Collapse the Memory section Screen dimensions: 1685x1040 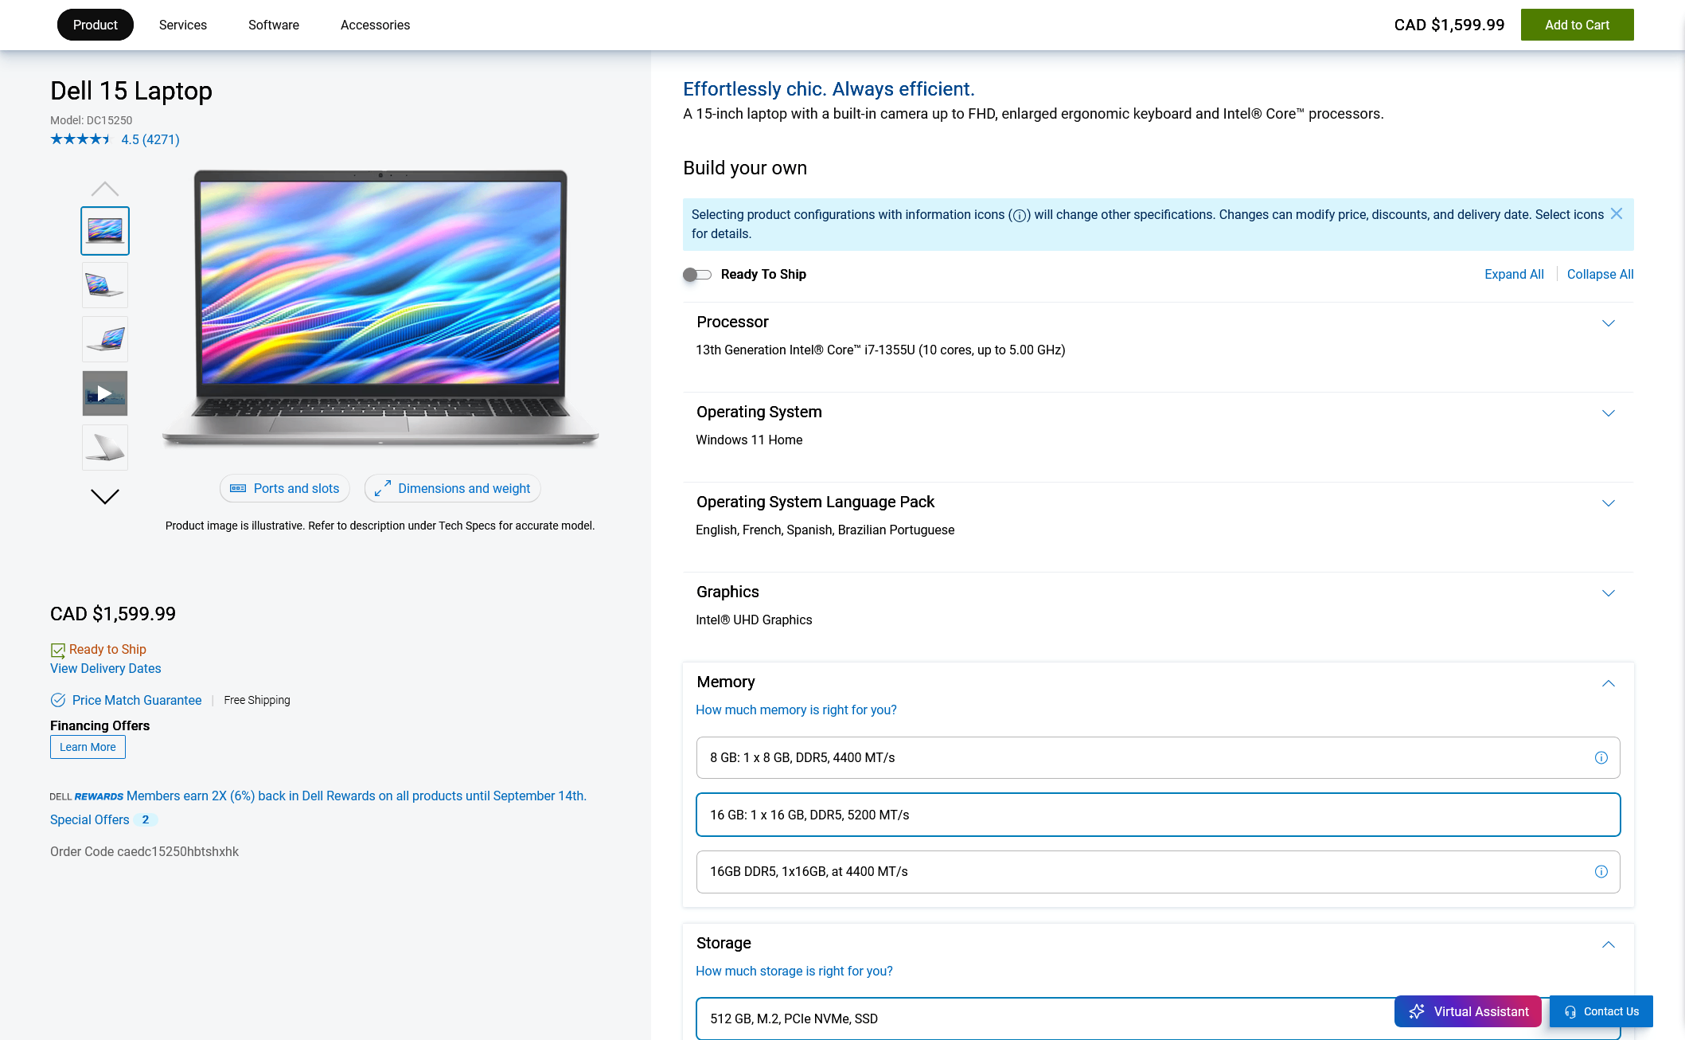coord(1609,683)
